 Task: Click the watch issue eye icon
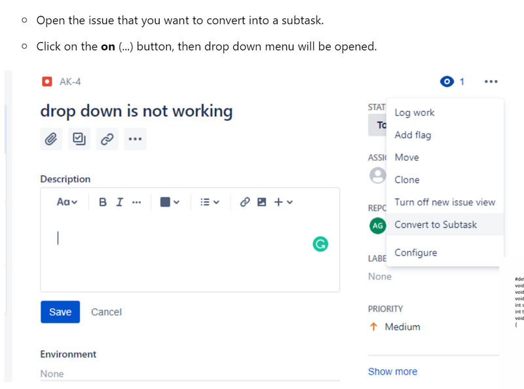447,81
